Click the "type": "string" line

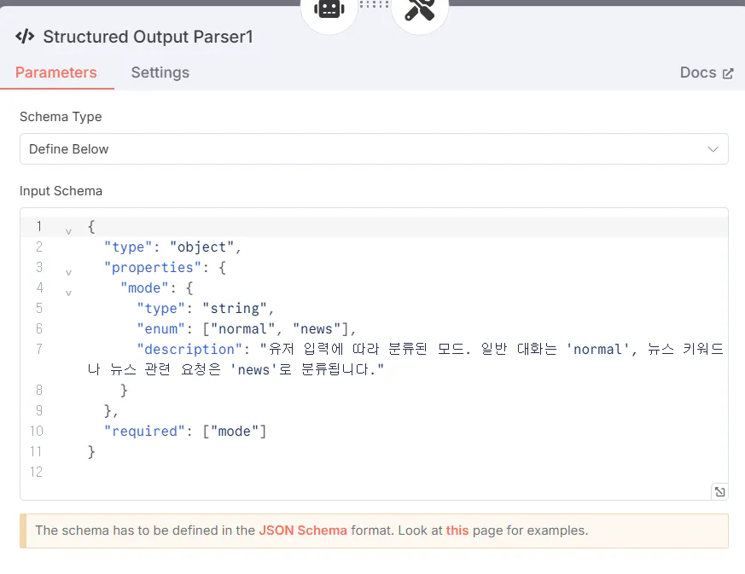[x=206, y=308]
